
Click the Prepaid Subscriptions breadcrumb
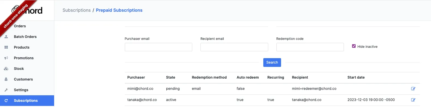coord(119,10)
